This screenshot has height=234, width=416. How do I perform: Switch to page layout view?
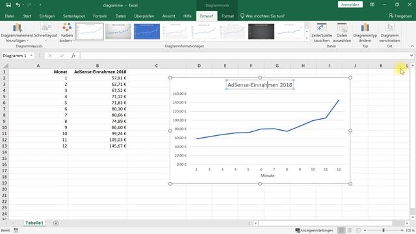click(350, 230)
